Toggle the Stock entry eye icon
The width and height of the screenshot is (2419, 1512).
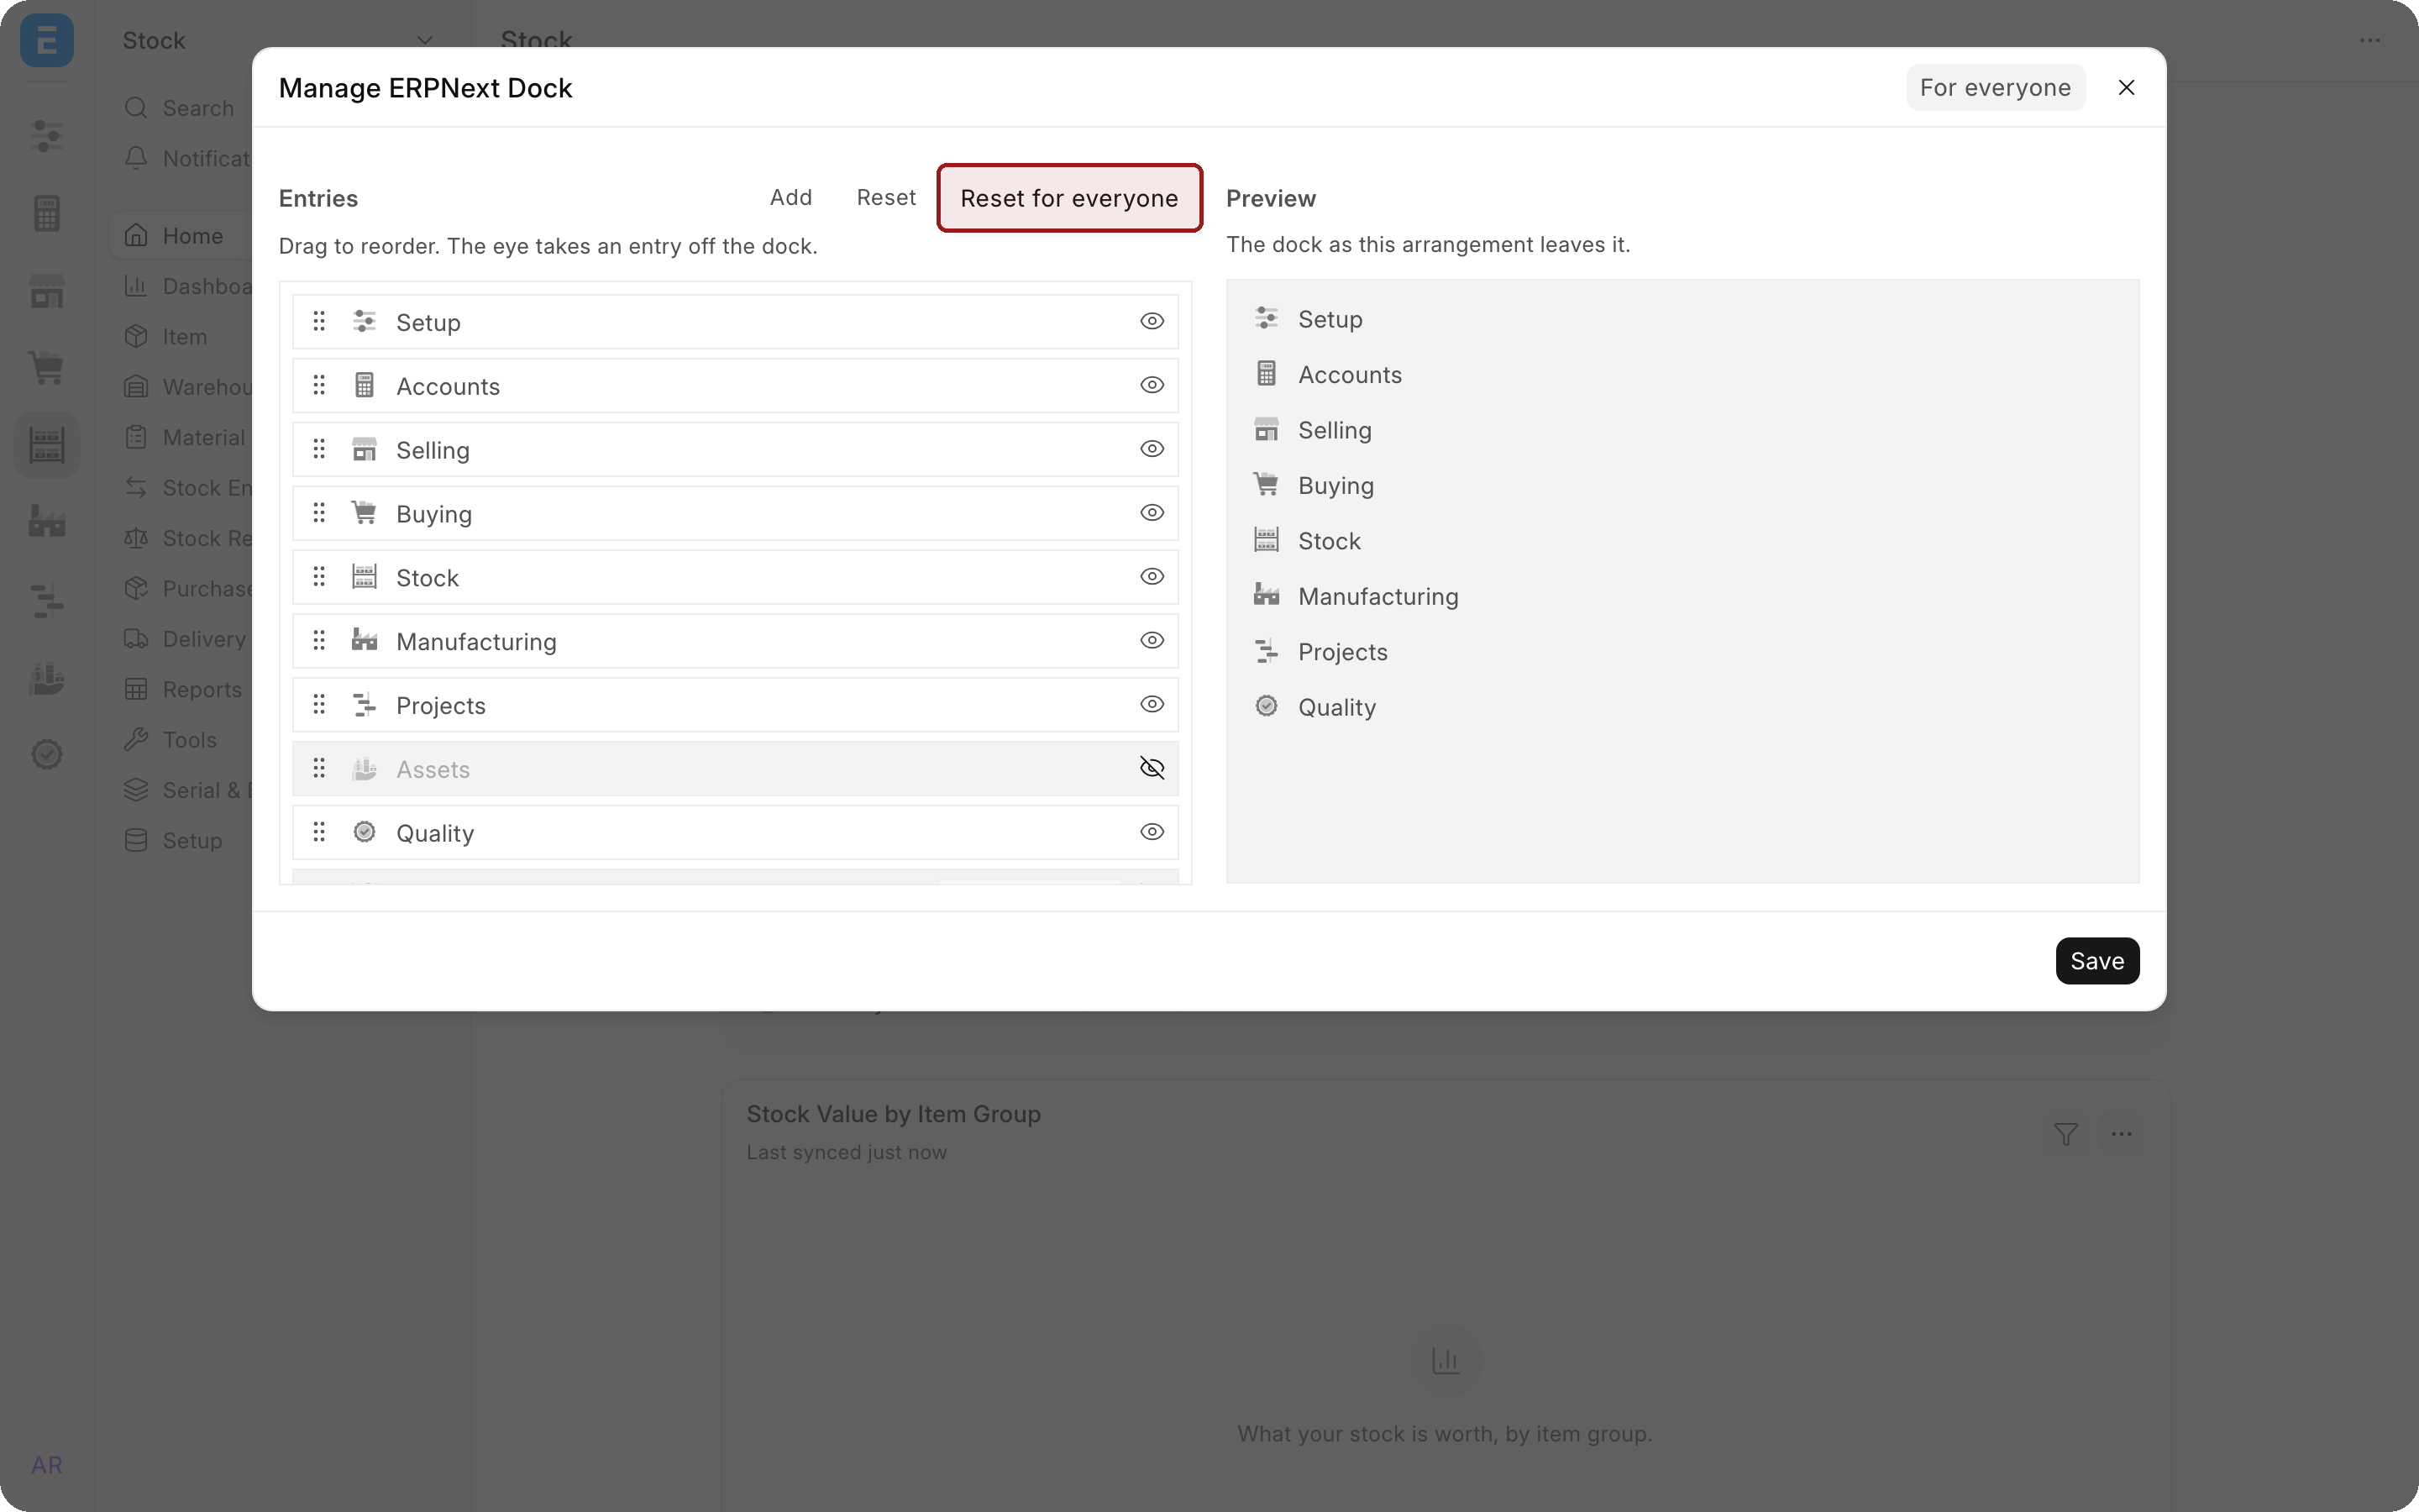click(x=1152, y=577)
